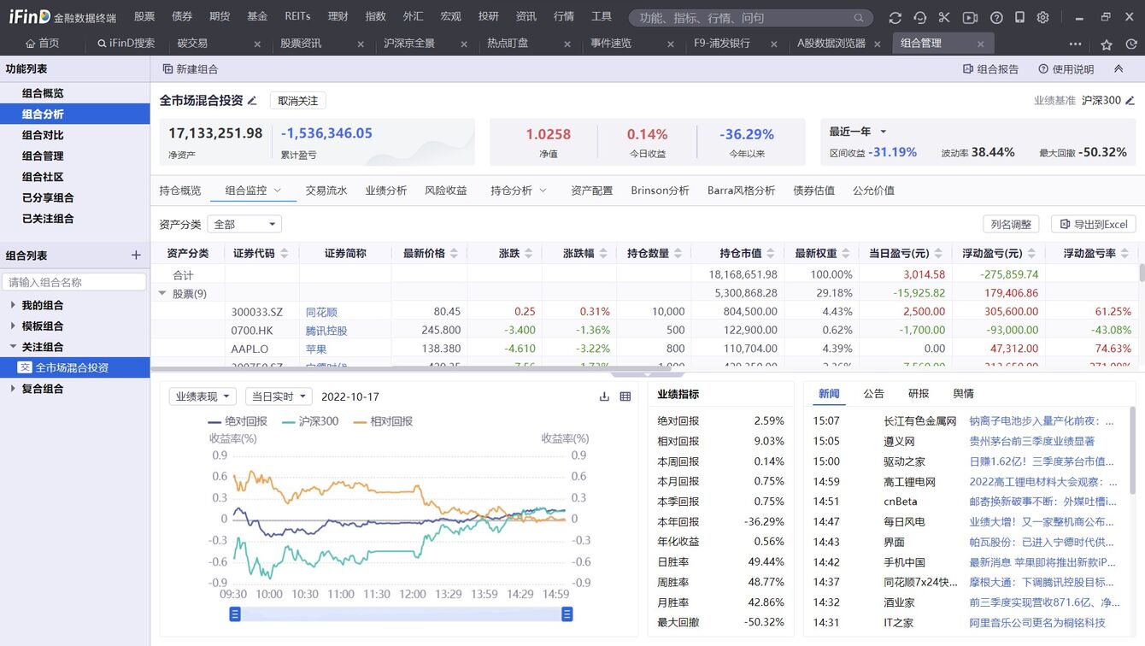Switch to A股数据浏览器 tab
This screenshot has width=1145, height=646.
pos(831,44)
